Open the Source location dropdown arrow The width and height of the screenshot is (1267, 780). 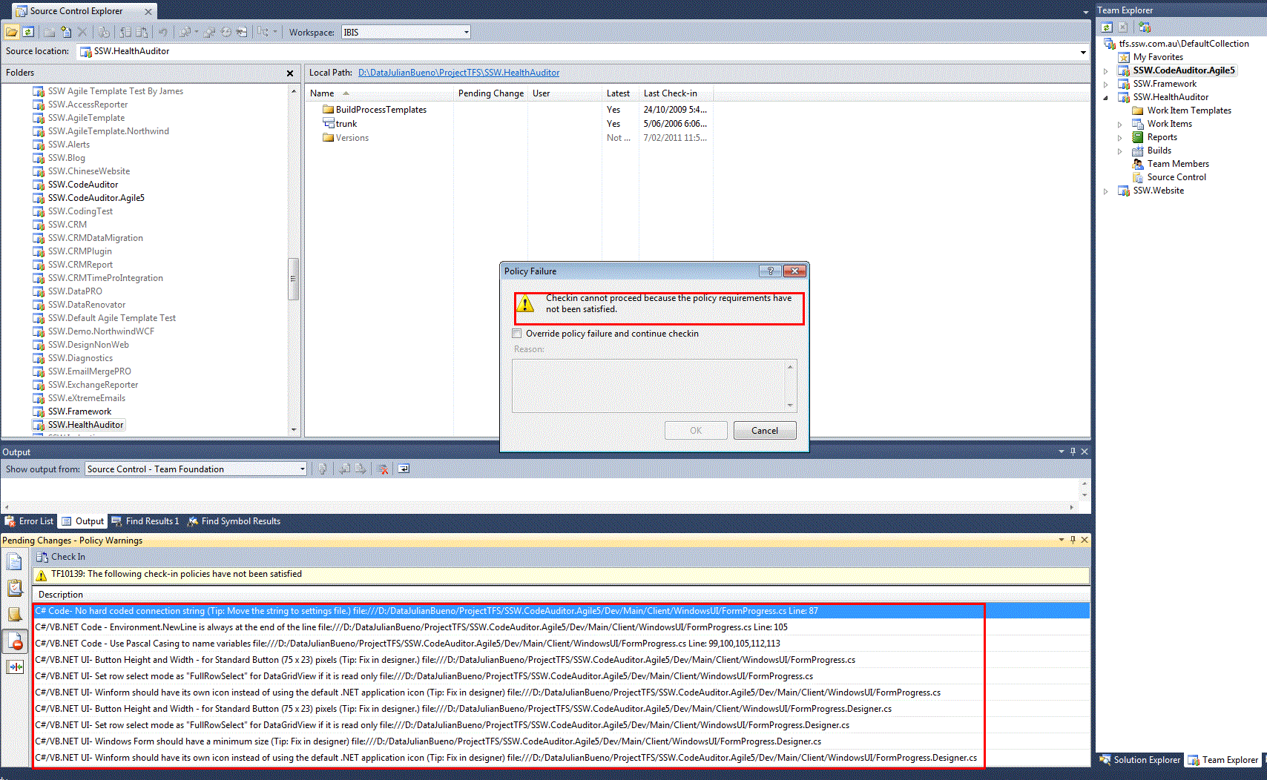[1083, 52]
